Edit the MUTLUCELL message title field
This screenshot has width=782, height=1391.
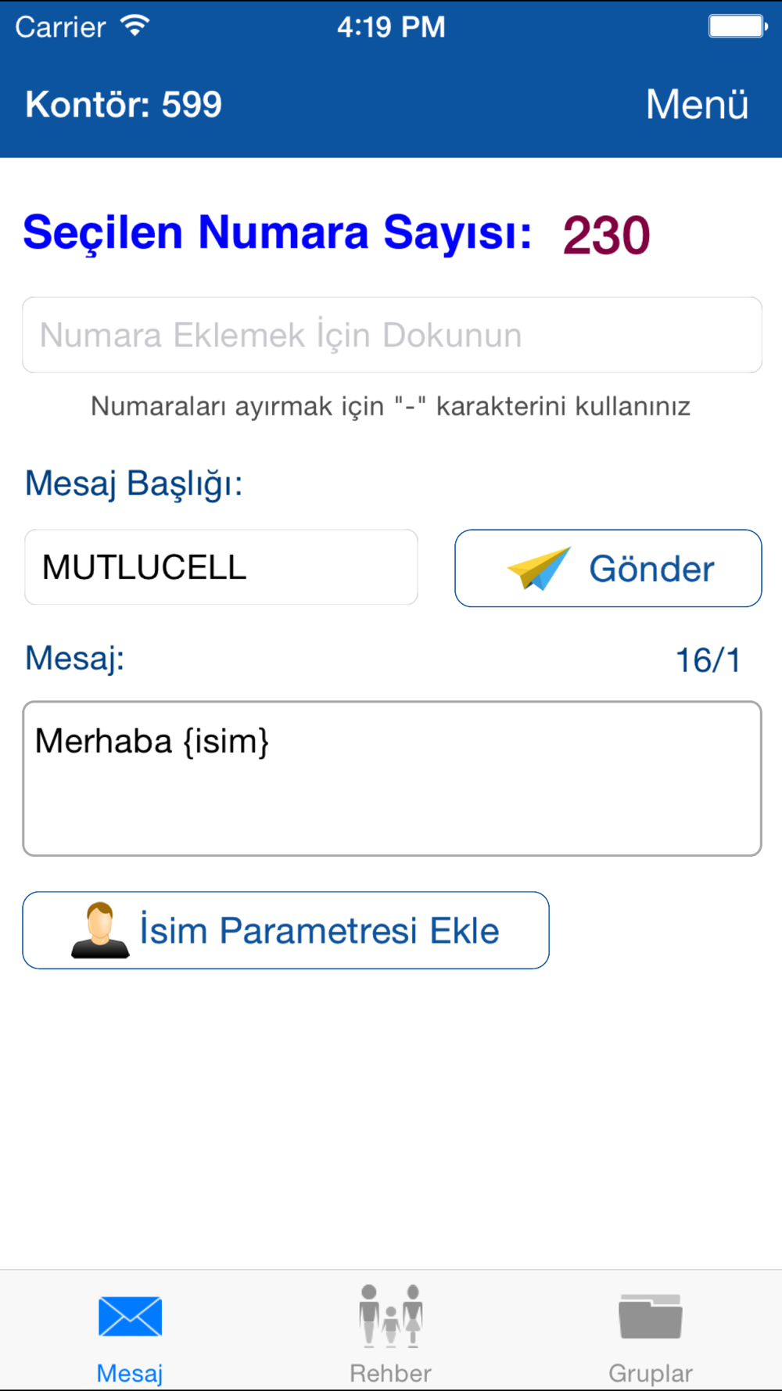click(x=221, y=567)
